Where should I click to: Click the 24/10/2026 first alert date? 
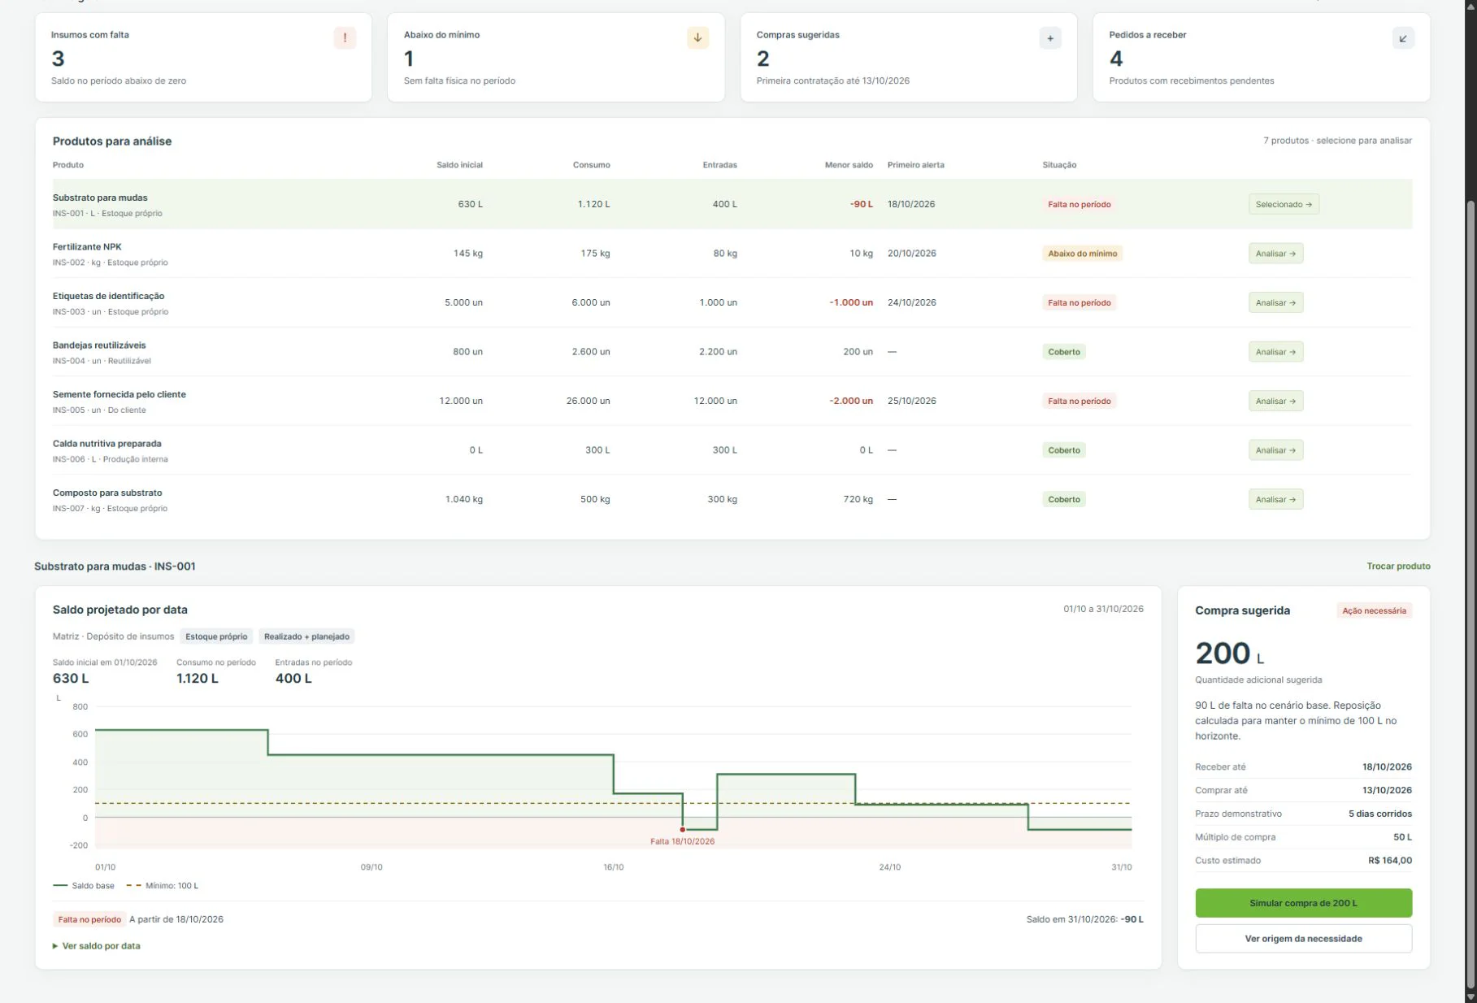click(912, 302)
